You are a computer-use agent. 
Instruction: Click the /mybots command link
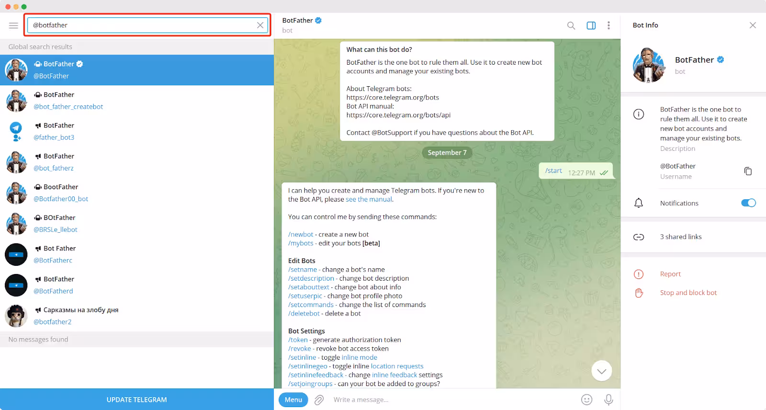pos(301,243)
